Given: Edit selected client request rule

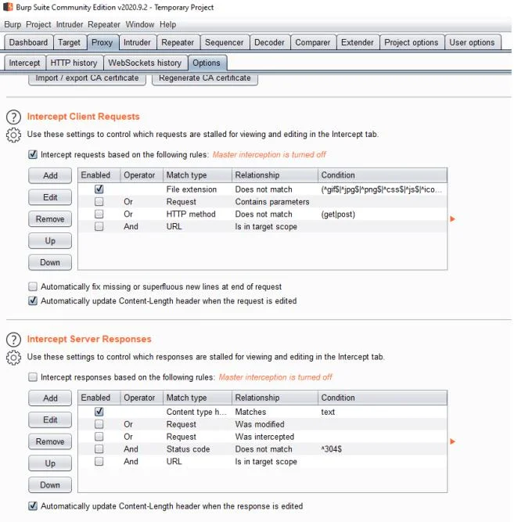Looking at the screenshot, I should click(x=50, y=197).
